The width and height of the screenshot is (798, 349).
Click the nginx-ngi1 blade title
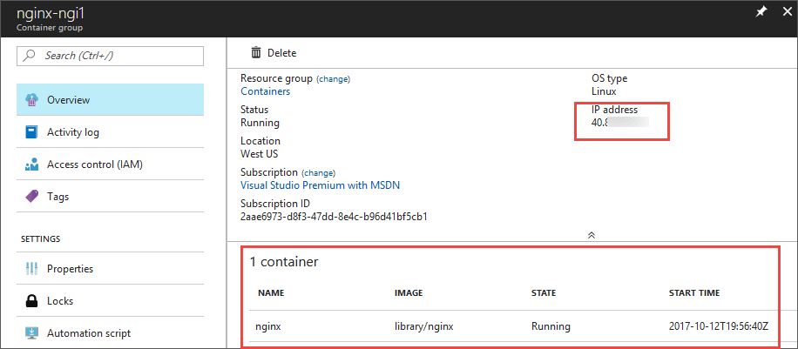(x=50, y=13)
